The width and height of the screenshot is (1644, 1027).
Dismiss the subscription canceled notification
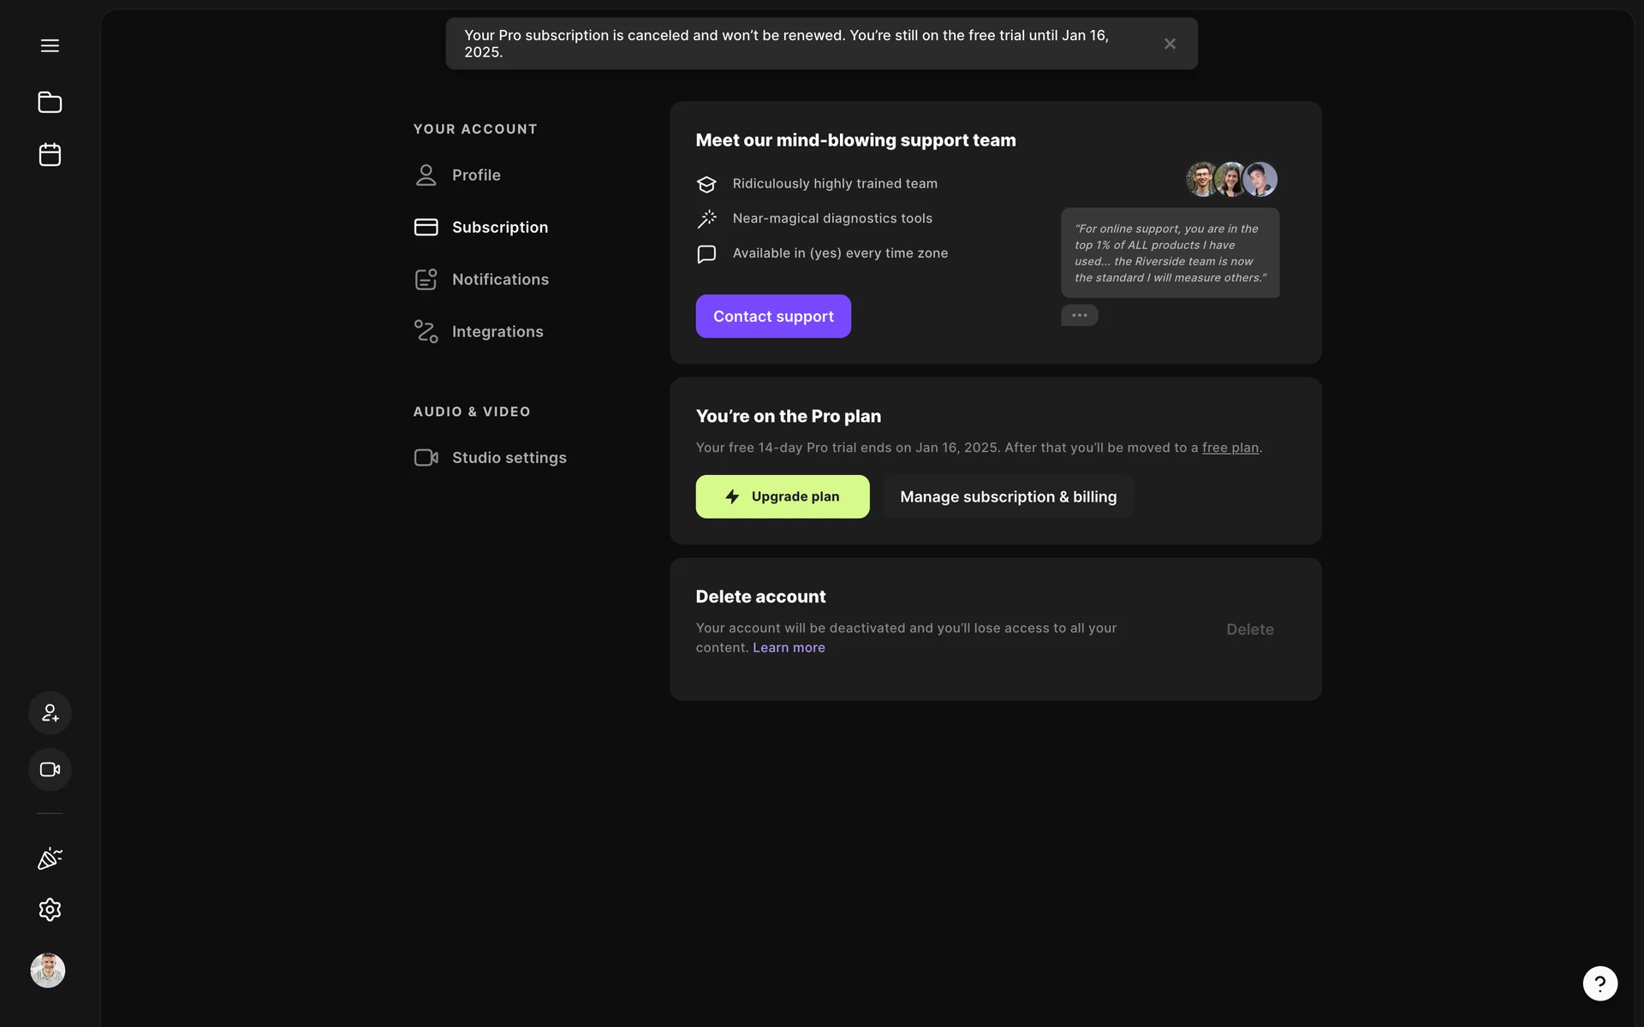1170,44
